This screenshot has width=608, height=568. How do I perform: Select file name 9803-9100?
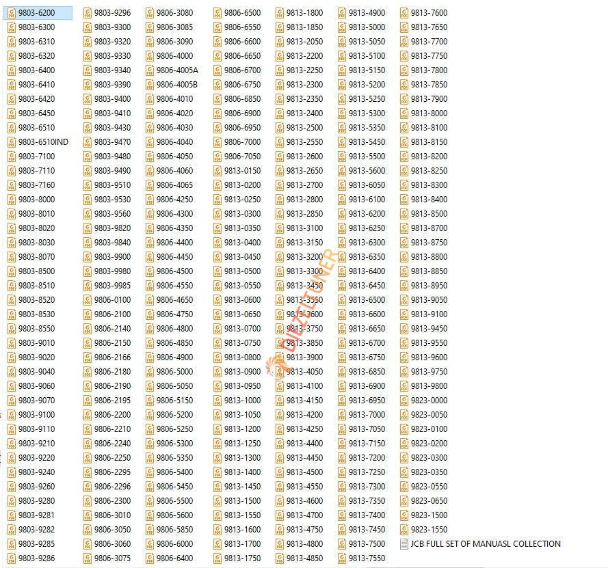(x=36, y=415)
